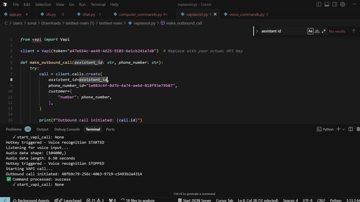Open the Go menu
This screenshot has height=202, width=360.
click(x=71, y=4)
